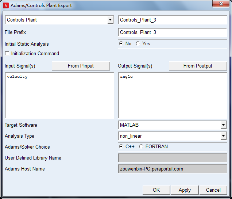Screen dimensions: 232x199
Task: Choose the FORTRAN solver option
Action: pyautogui.click(x=141, y=147)
